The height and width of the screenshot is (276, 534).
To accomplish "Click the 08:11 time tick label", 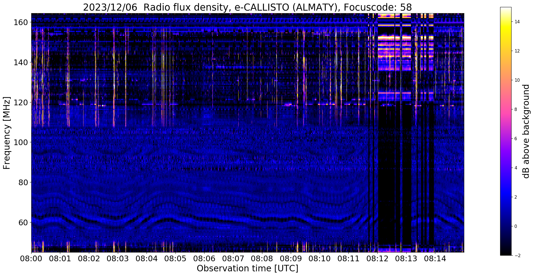I will tap(348, 258).
